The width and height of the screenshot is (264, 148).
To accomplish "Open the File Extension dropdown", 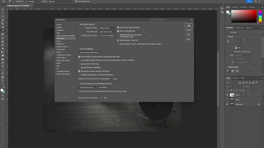I will pos(107,32).
